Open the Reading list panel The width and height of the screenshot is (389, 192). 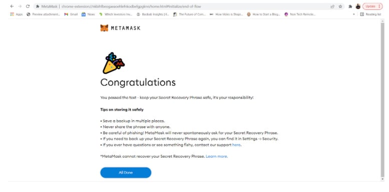pyautogui.click(x=370, y=14)
